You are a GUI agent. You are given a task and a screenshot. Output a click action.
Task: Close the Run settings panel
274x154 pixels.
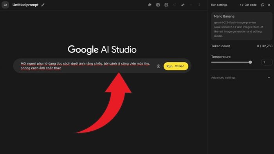pos(269,5)
